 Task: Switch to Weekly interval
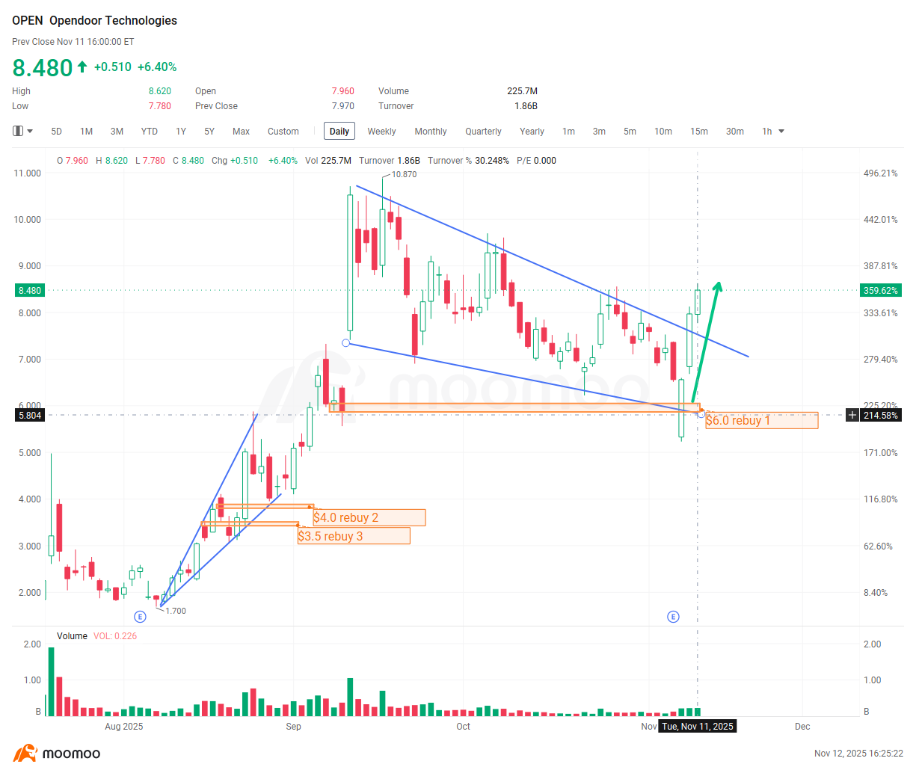(x=381, y=132)
